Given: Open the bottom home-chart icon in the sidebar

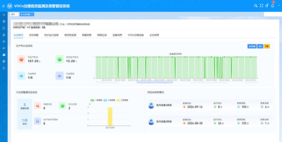Looking at the screenshot, I should click(x=4, y=68).
